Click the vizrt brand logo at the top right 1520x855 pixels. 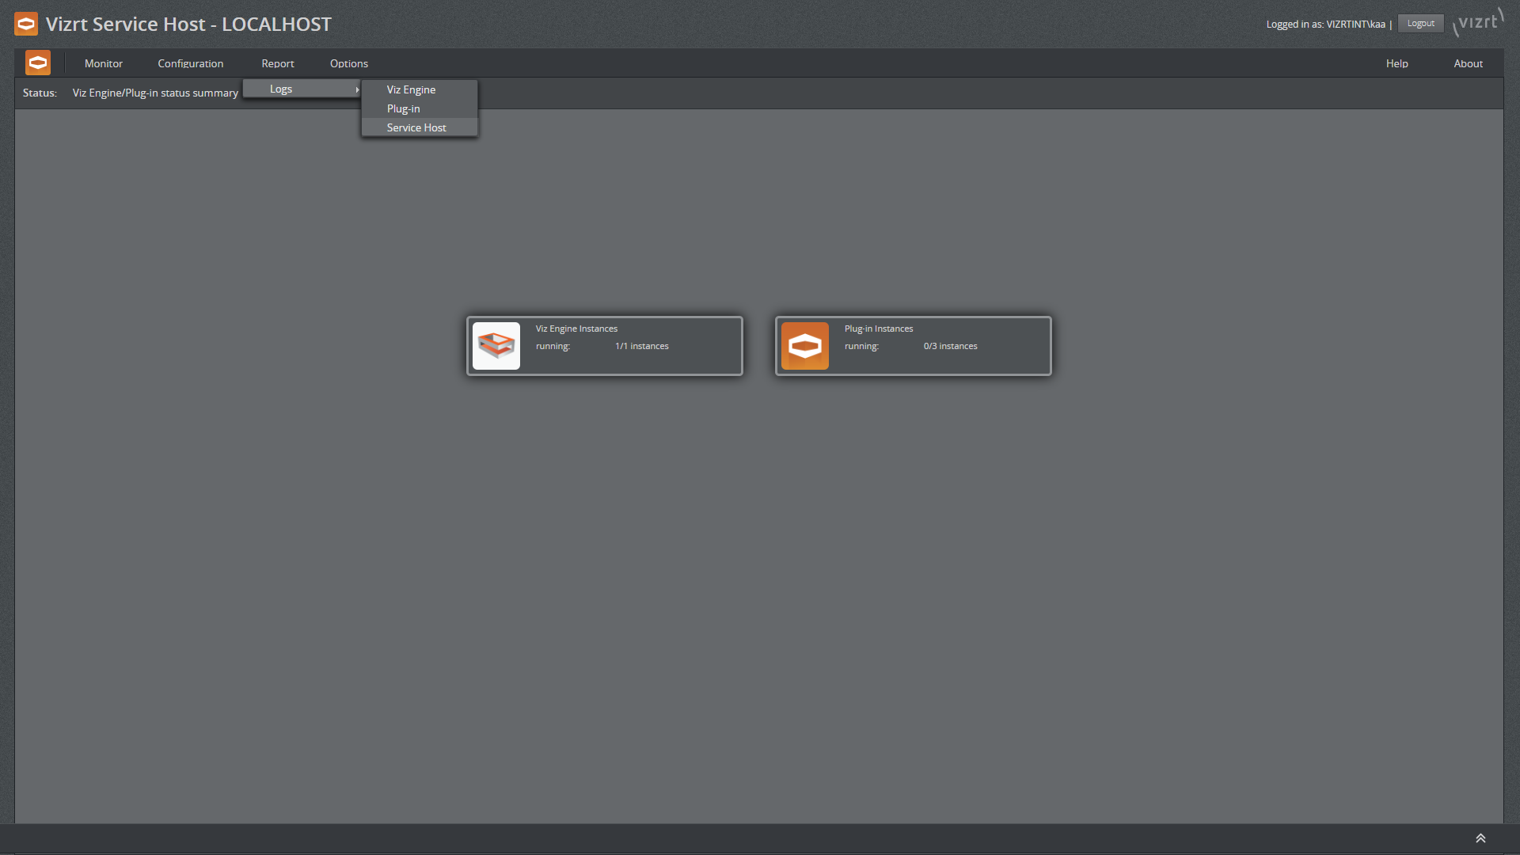tap(1478, 23)
